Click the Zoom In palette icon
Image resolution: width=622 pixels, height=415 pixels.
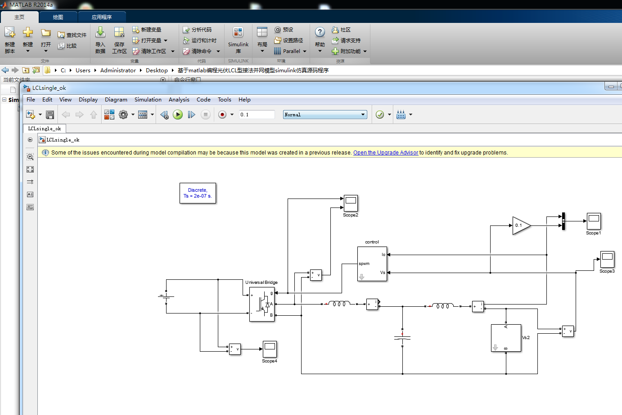tap(30, 157)
